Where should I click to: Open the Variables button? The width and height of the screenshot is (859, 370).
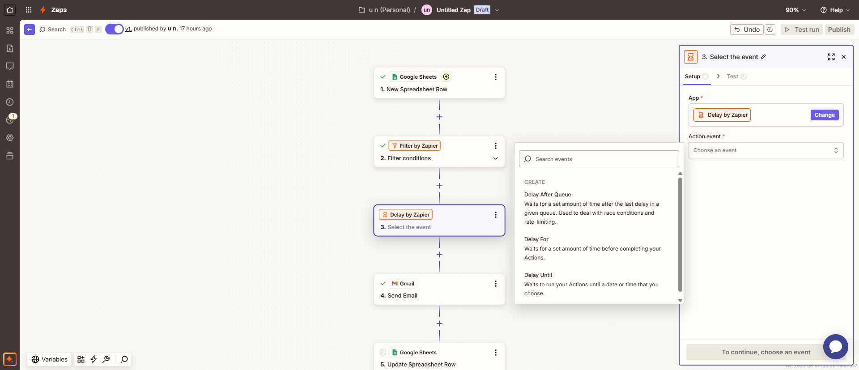(x=50, y=359)
